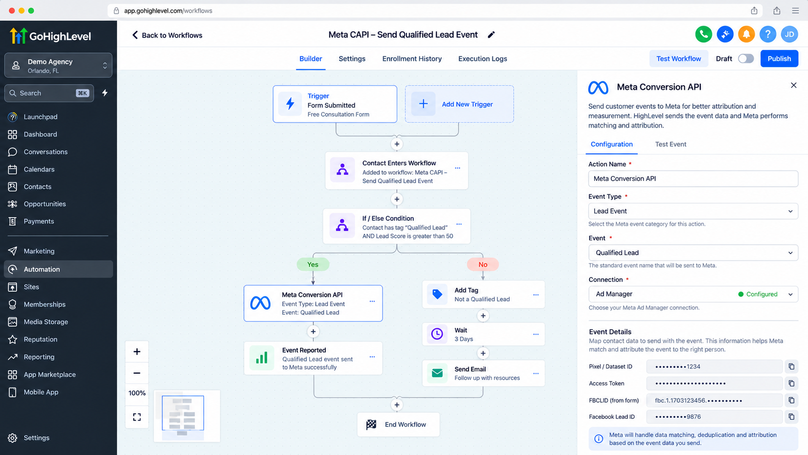Open Launchpad in the sidebar
808x455 pixels.
pos(58,117)
